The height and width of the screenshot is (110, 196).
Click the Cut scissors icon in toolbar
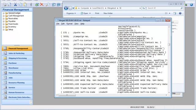[x=15, y=5]
